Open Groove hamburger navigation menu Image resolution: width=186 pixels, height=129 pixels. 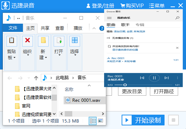point(109,18)
